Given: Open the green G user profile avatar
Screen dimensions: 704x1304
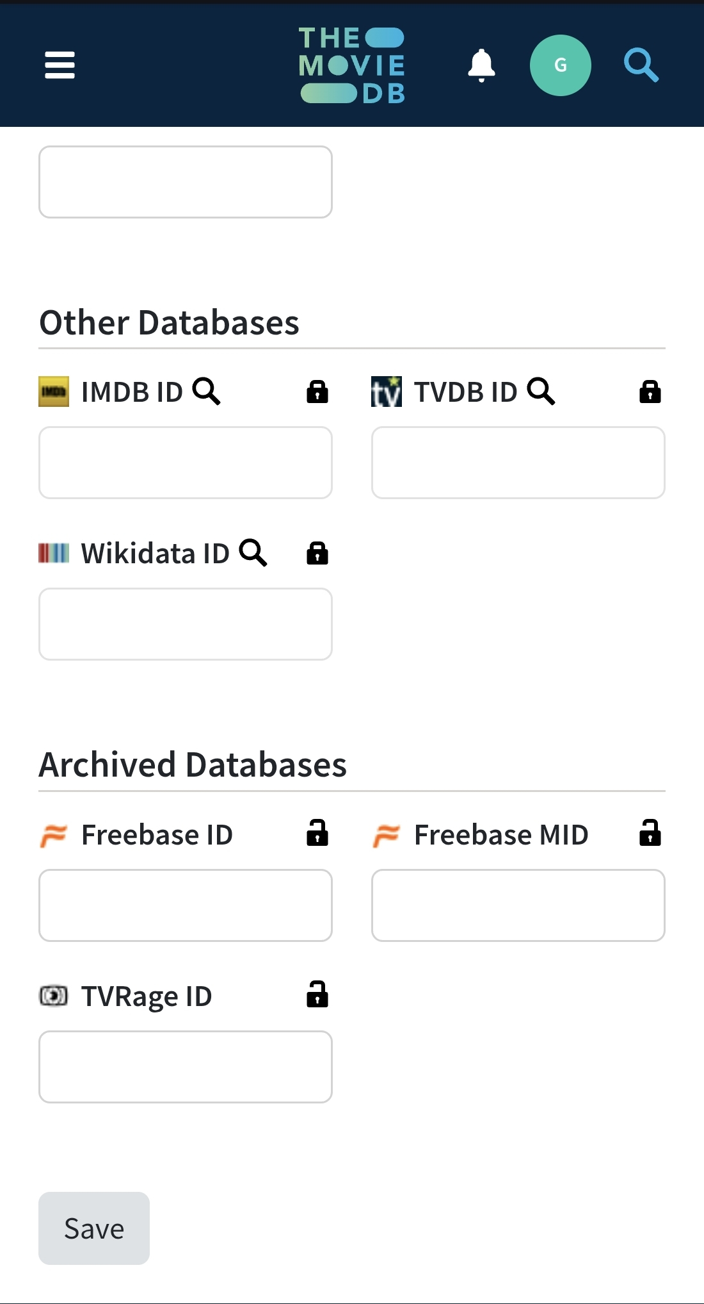Looking at the screenshot, I should (x=560, y=65).
